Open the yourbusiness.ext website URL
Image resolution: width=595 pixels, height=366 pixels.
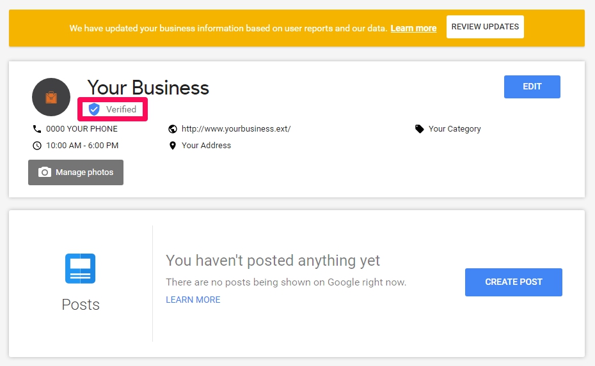click(236, 129)
